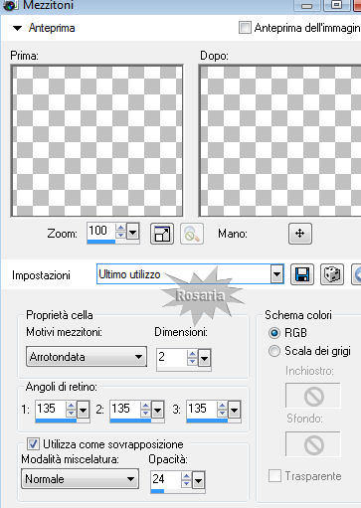
Task: Open the Zoom value dropdown arrow
Action: [x=132, y=232]
